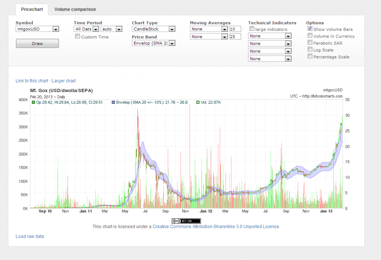381x260 pixels.
Task: Uncheck Show Volume Bars option
Action: click(x=310, y=29)
